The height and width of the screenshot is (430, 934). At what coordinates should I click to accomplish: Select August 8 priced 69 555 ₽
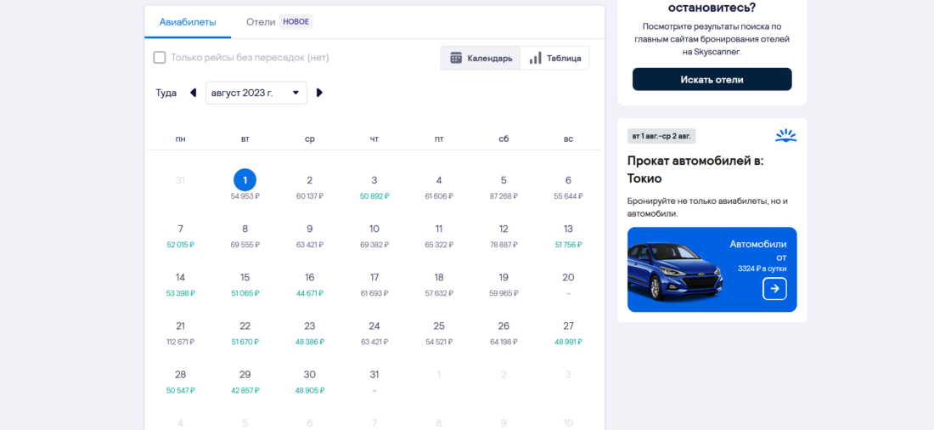(x=245, y=235)
